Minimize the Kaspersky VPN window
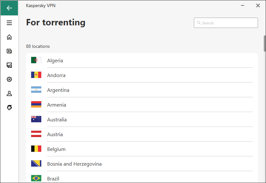 point(243,5)
